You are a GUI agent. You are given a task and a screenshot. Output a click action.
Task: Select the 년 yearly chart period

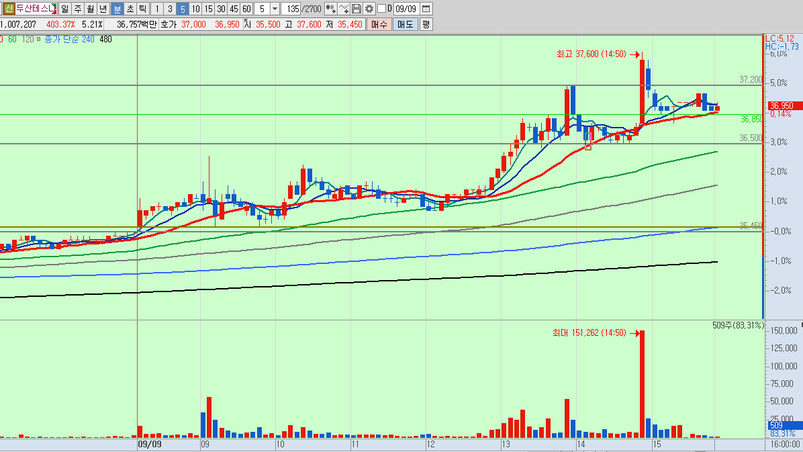point(103,9)
